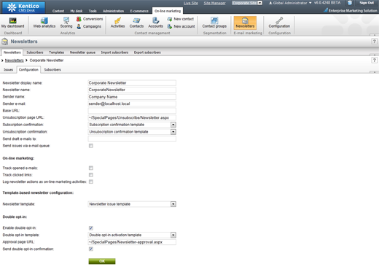Open Subscription confirmation template dropdown
The image size is (379, 269).
[132, 125]
